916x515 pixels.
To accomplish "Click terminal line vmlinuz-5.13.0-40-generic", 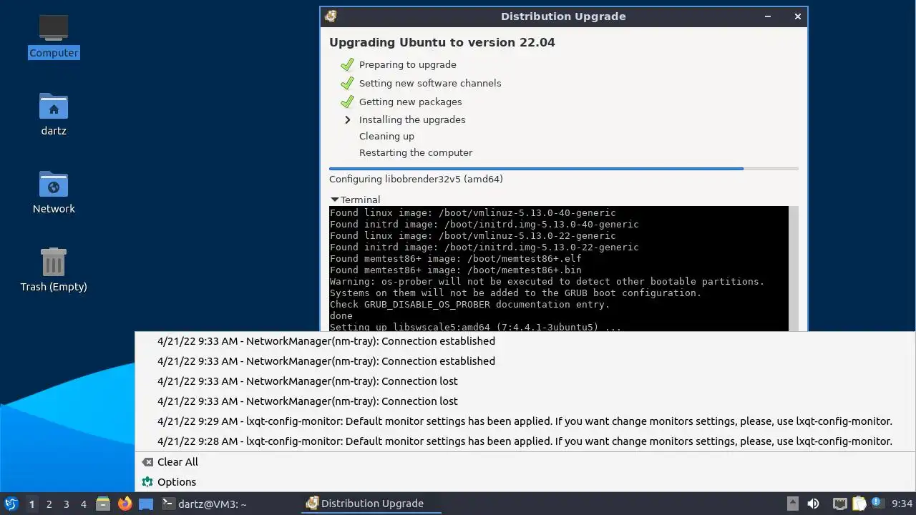I will [x=473, y=213].
